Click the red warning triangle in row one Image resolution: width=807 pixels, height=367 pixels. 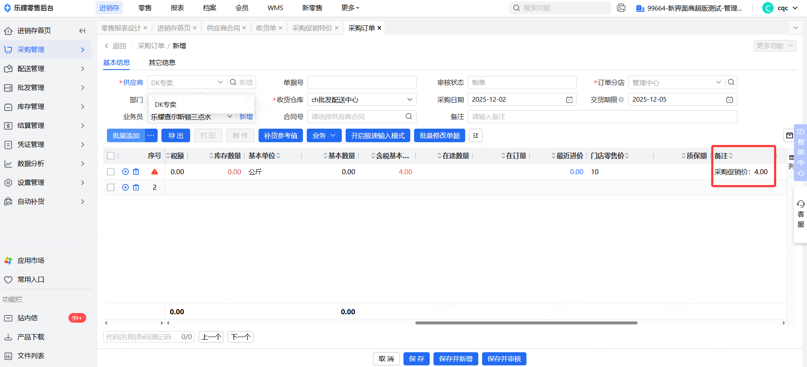click(x=155, y=172)
